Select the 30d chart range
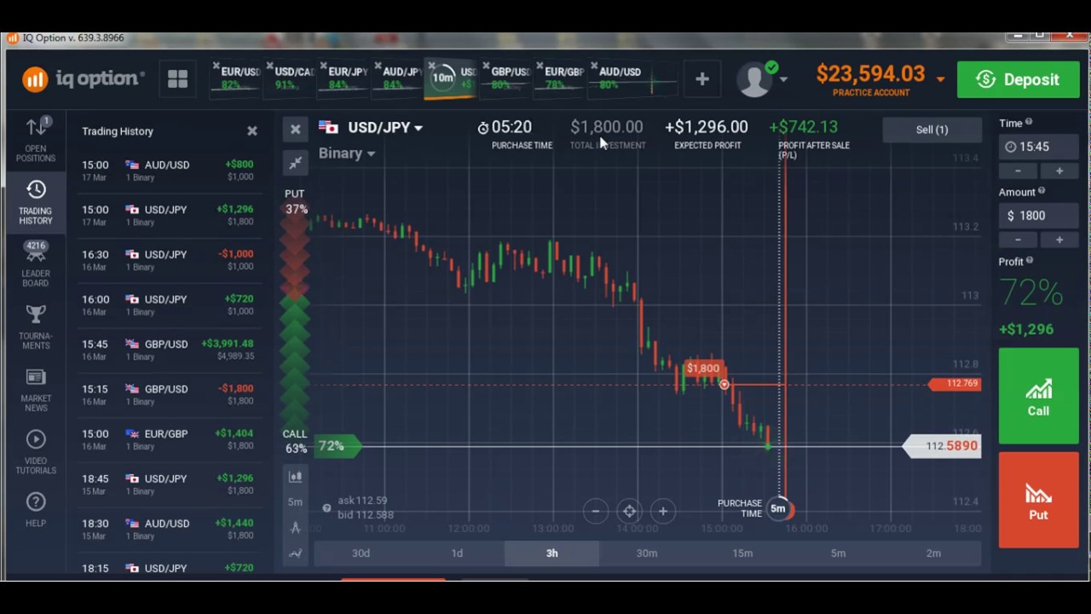Screen dimensions: 1091x614 pyautogui.click(x=361, y=553)
